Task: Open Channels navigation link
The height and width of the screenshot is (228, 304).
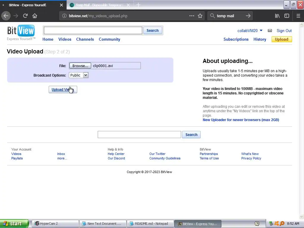Action: (x=85, y=39)
